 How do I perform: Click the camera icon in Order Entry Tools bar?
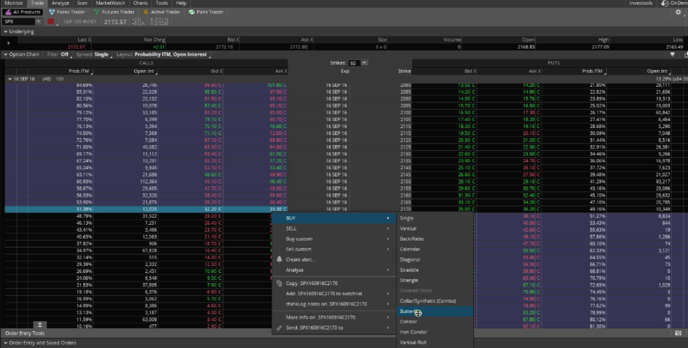(x=678, y=333)
